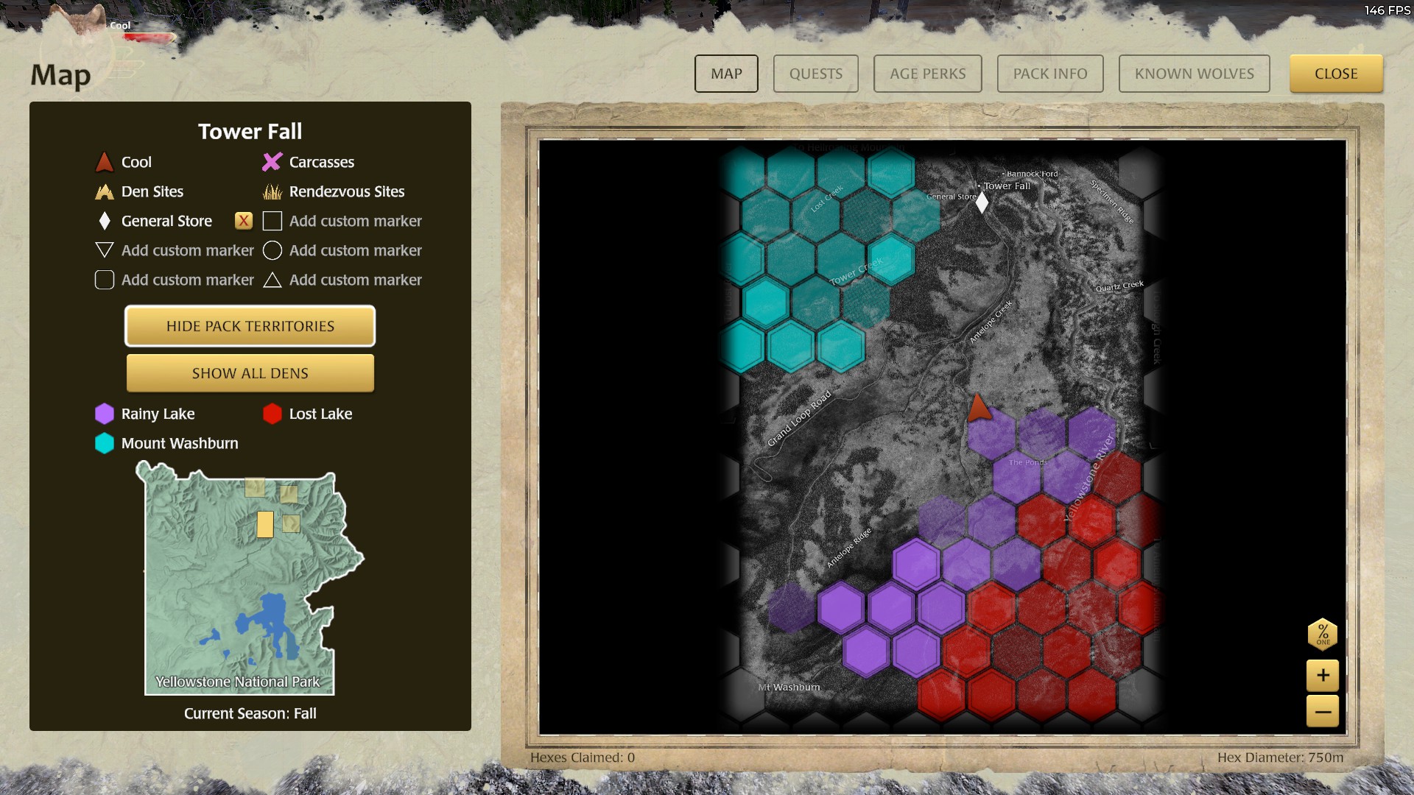Toggle the Rendezvous Sites legend icon

point(272,191)
